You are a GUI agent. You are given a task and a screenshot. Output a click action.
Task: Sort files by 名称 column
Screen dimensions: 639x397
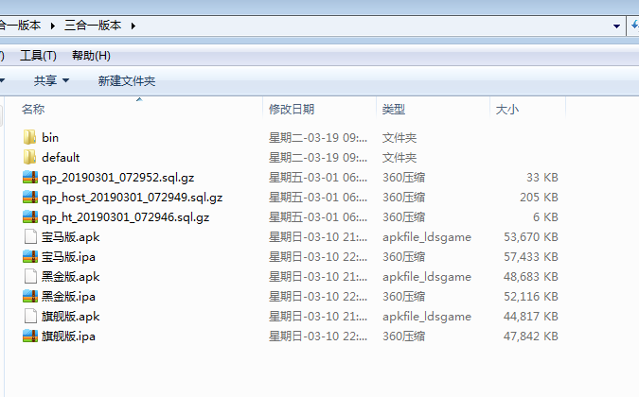click(33, 109)
